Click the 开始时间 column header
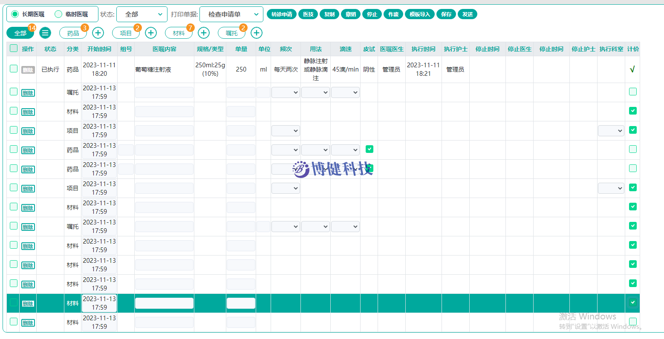The image size is (664, 339). coord(99,49)
